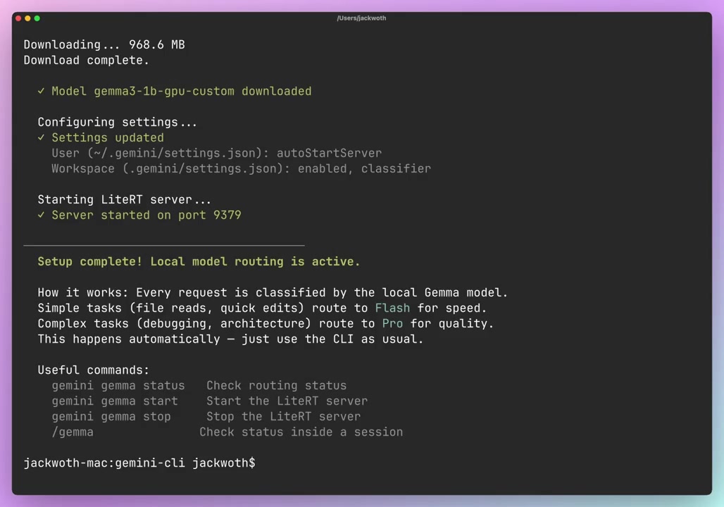Screen dimensions: 724x507
Task: Click 'This happens automatically' line
Action: (230, 339)
